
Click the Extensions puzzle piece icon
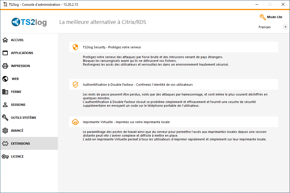(5, 144)
